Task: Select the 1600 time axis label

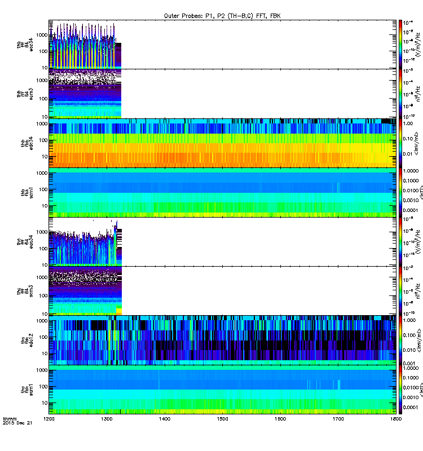Action: (280, 419)
